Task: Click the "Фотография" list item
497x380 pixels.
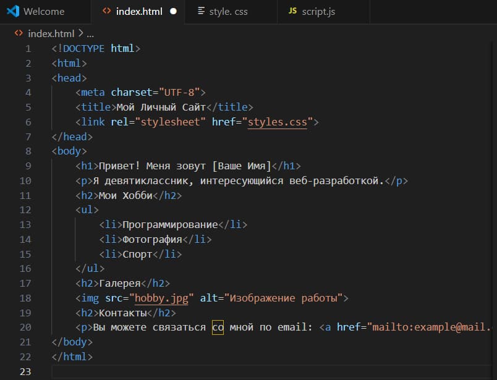Action: pyautogui.click(x=152, y=239)
